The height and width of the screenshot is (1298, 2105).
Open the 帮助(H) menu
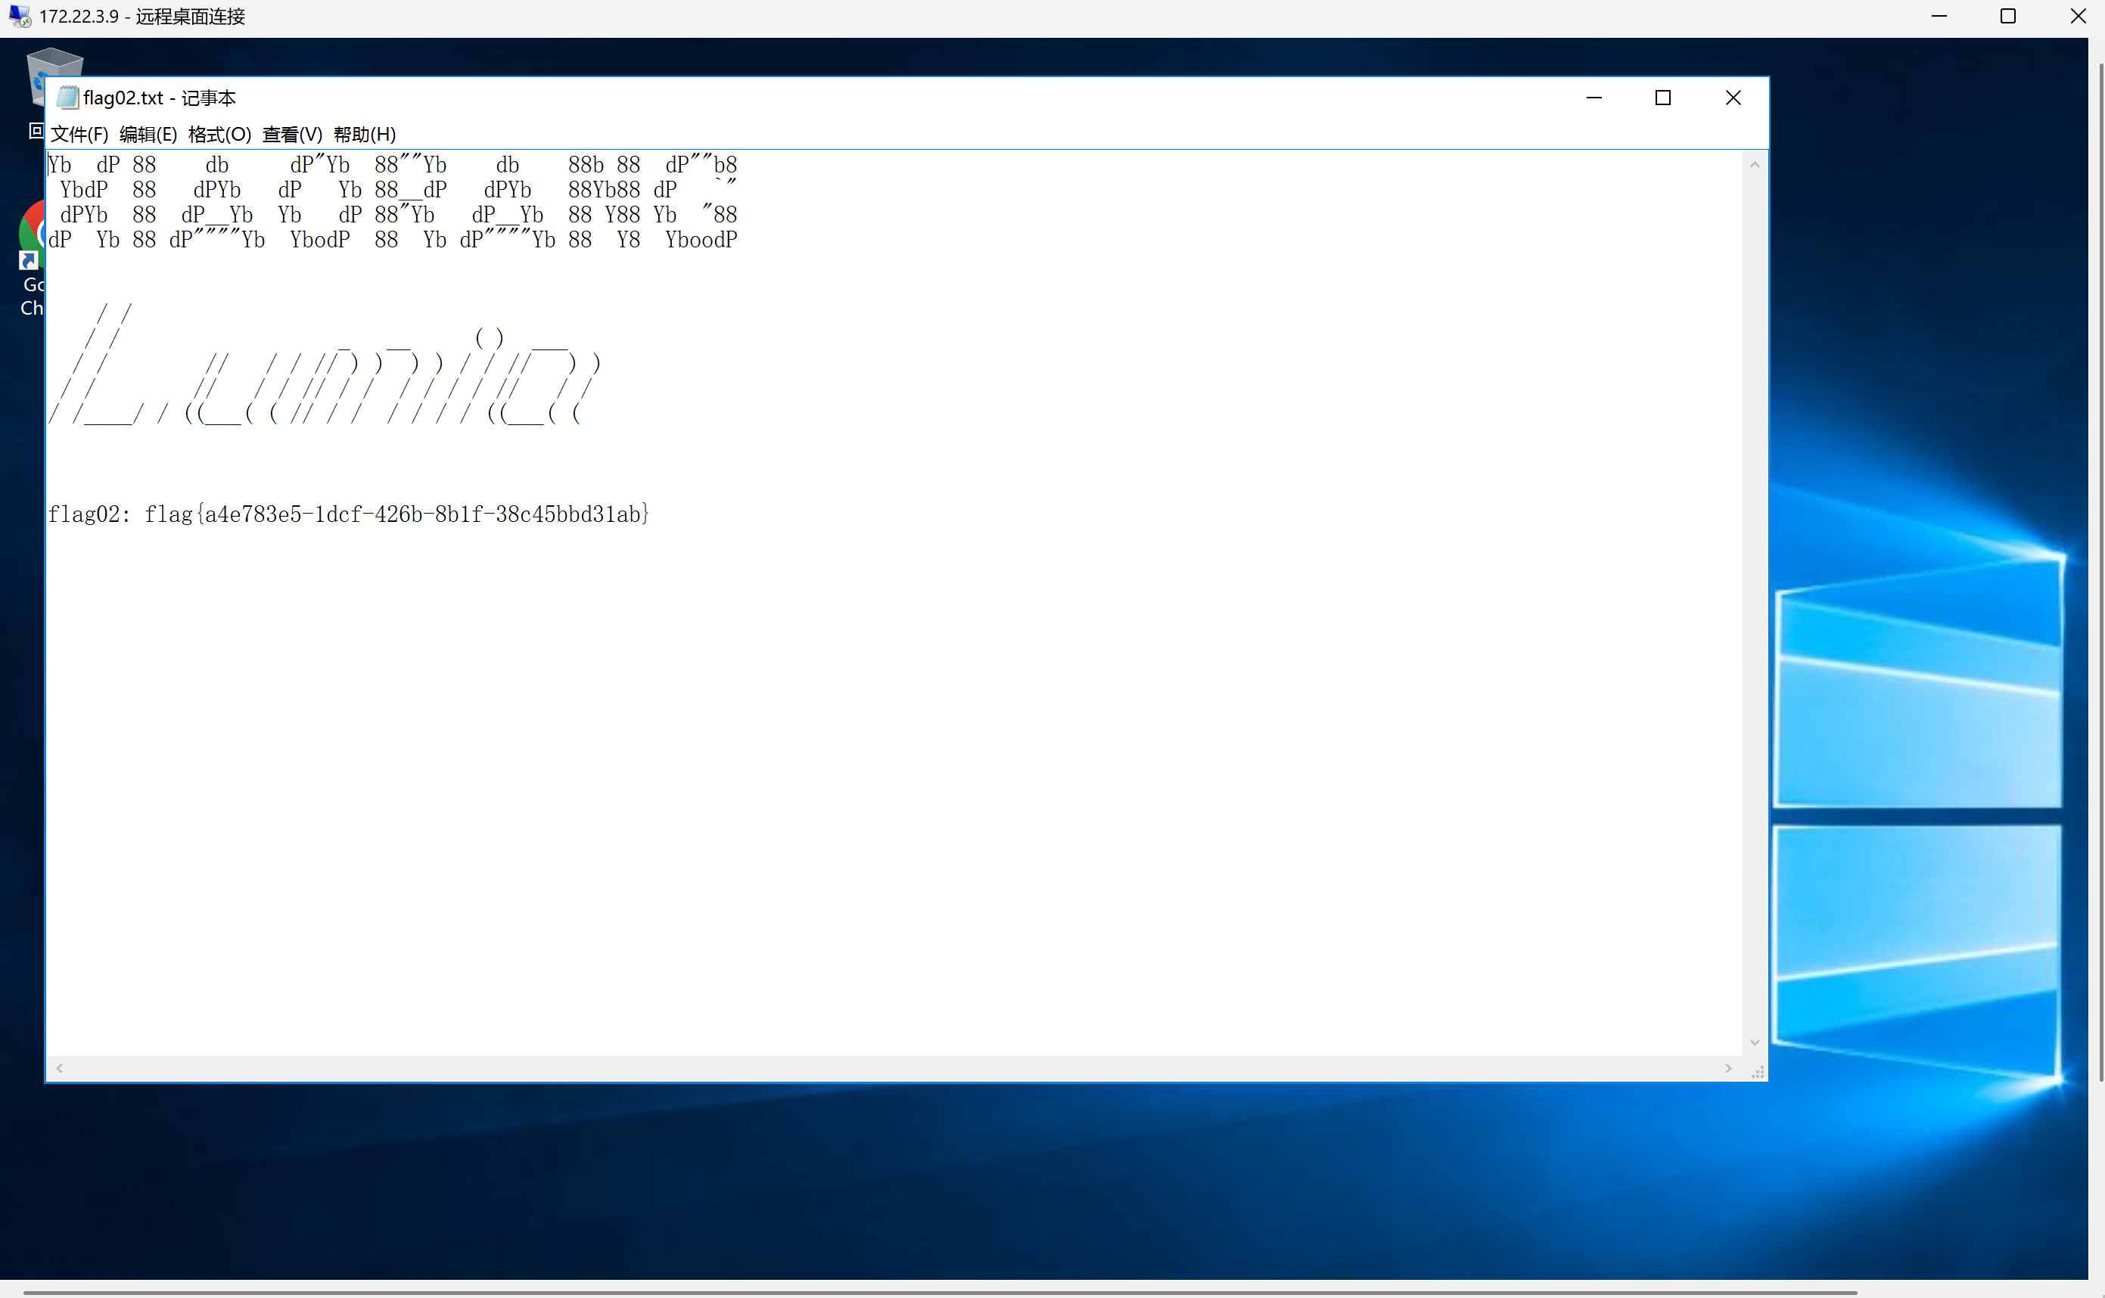[364, 134]
